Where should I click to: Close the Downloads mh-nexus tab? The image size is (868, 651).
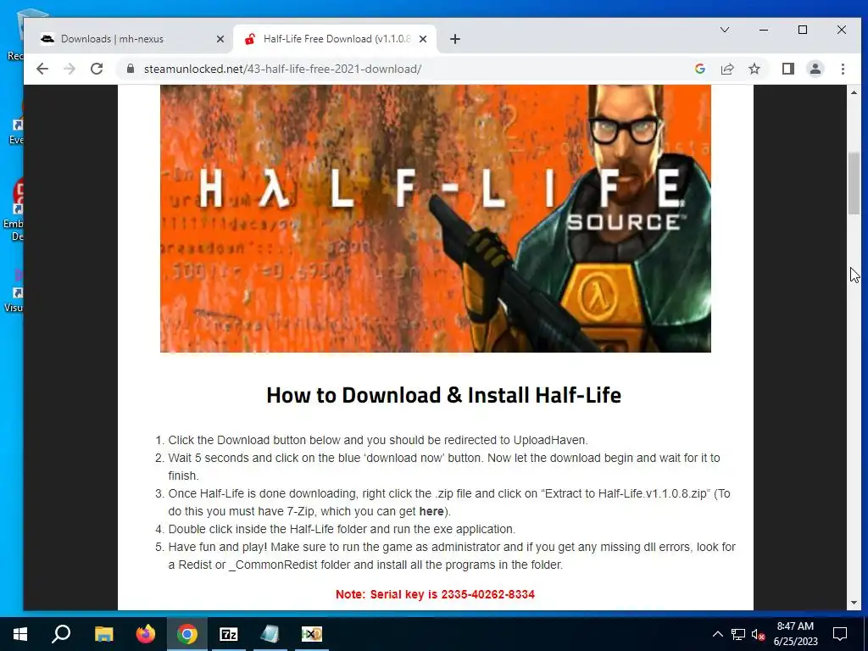pyautogui.click(x=220, y=39)
